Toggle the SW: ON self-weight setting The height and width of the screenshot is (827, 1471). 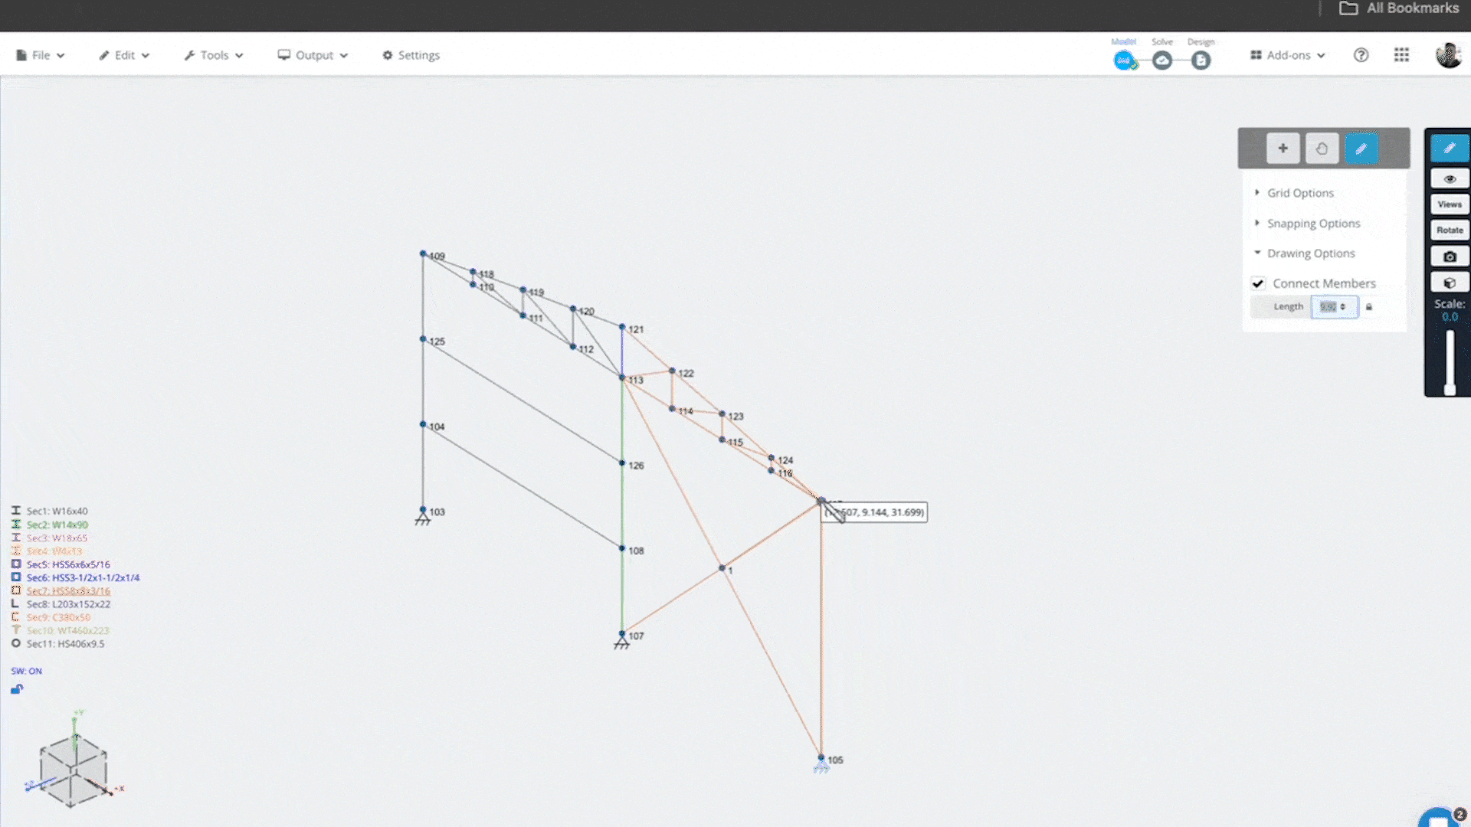[x=27, y=671]
